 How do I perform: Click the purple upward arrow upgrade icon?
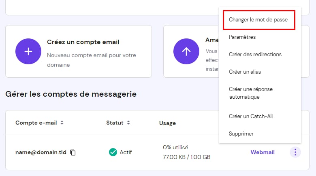click(x=186, y=51)
